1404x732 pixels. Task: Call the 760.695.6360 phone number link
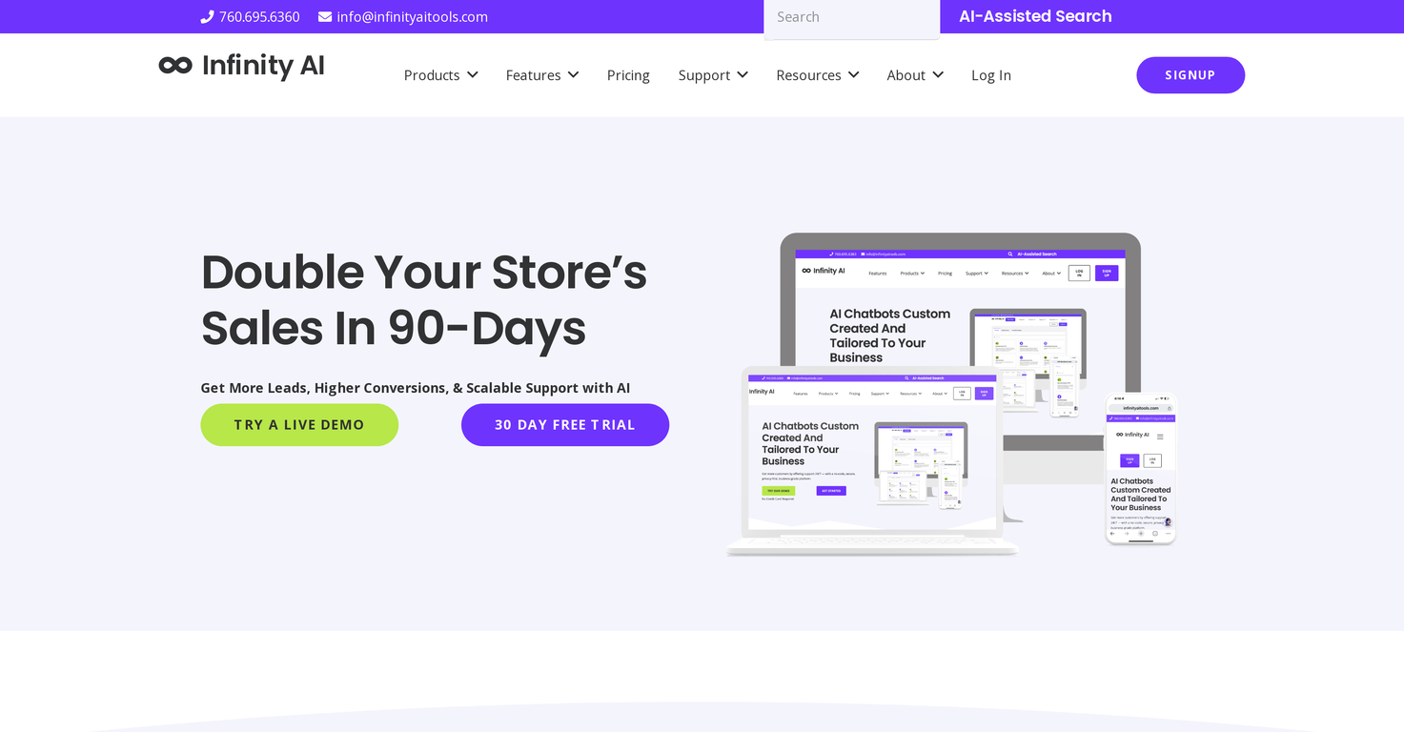[259, 17]
